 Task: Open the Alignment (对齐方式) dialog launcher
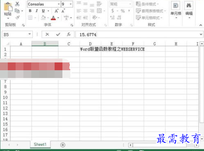pos(106,25)
